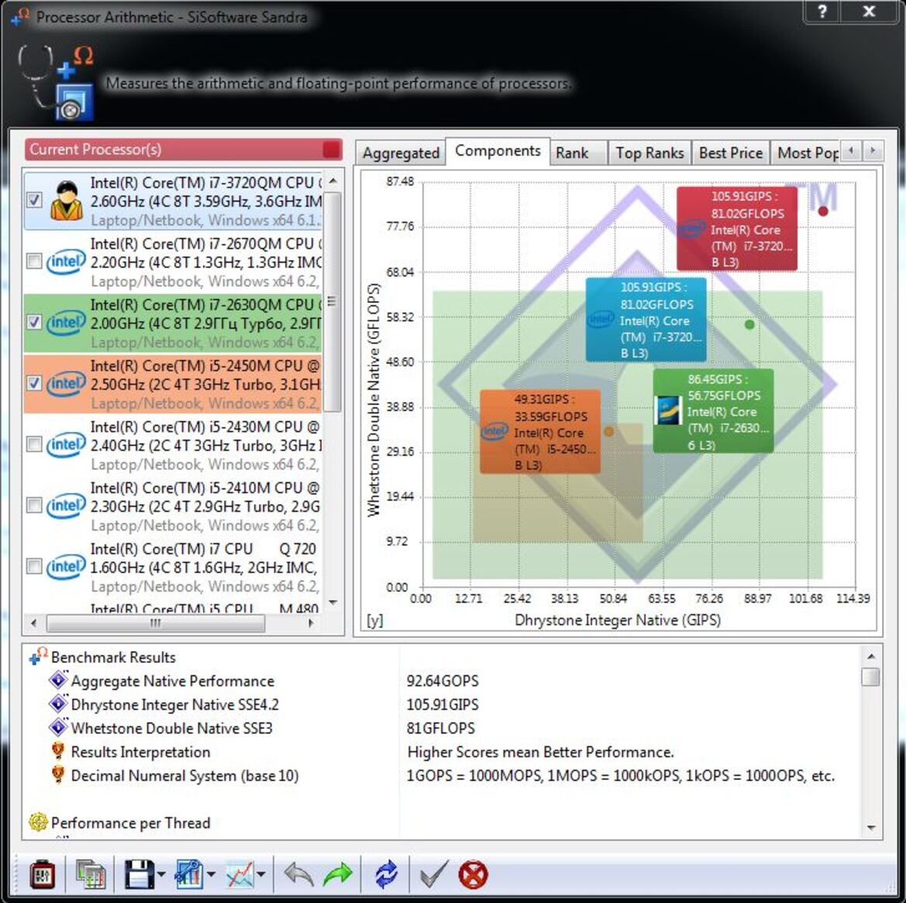This screenshot has width=906, height=903.
Task: Click the bar chart options icon in toolbar
Action: [189, 874]
